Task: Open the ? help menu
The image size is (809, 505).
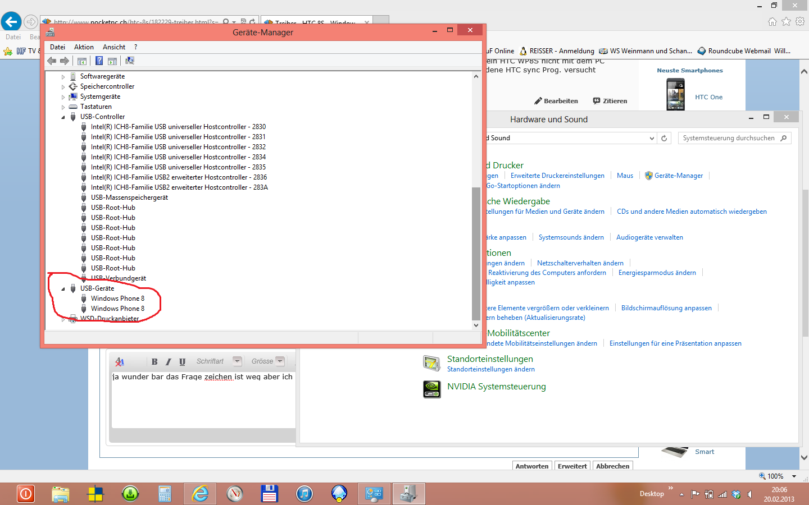Action: pos(135,47)
